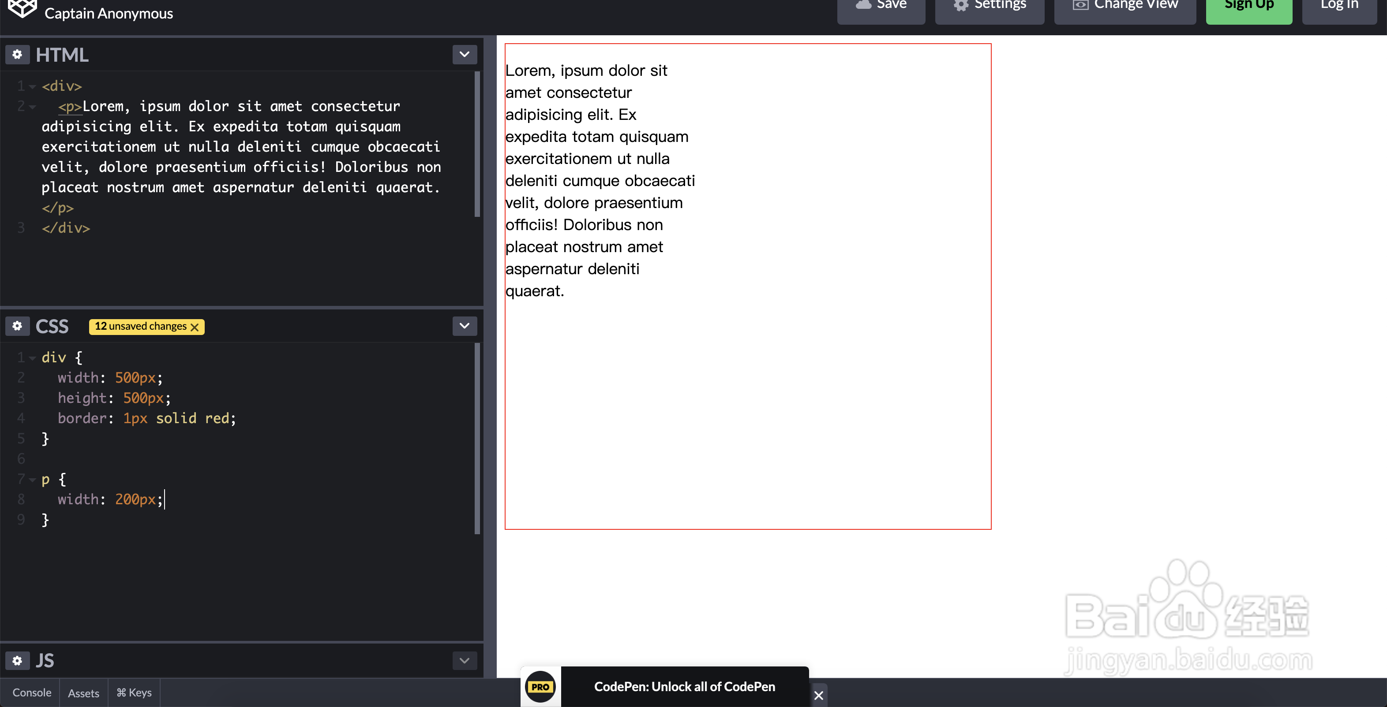
Task: Open the JS editor settings gear
Action: [17, 660]
